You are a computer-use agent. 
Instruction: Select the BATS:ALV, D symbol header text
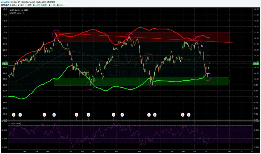[x=6, y=5]
